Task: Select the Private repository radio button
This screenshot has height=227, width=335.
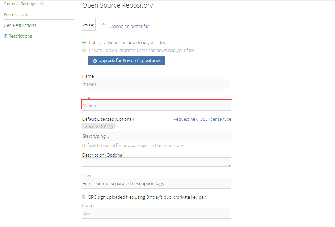Action: tap(84, 51)
